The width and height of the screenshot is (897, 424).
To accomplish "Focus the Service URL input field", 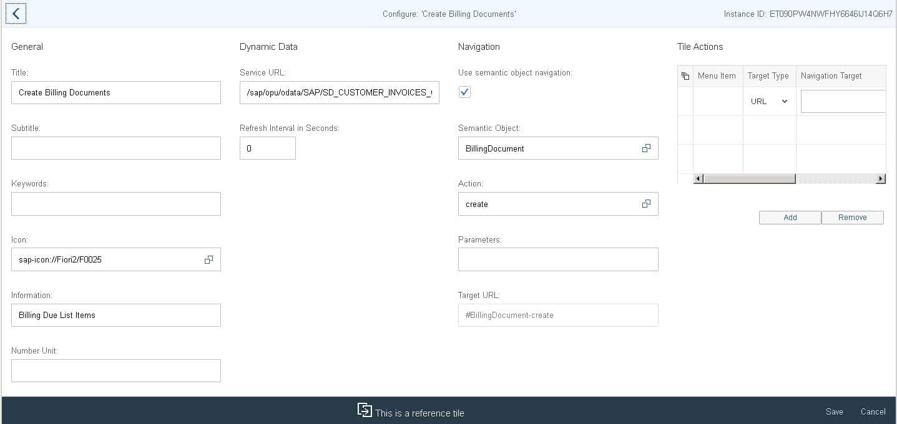I will [339, 92].
